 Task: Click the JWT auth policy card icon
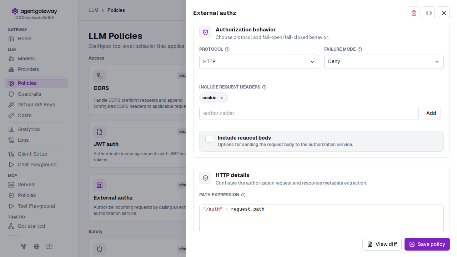pos(100,132)
